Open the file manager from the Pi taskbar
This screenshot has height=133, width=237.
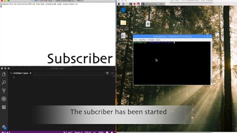click(x=127, y=4)
